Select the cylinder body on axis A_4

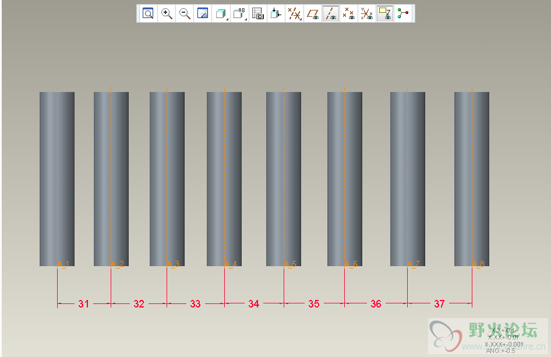click(224, 179)
